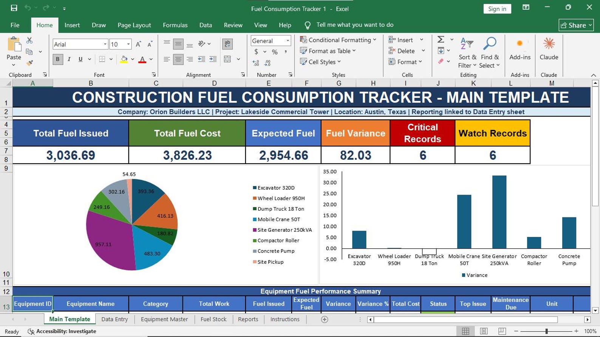Click the Cut scissors icon

tap(29, 40)
